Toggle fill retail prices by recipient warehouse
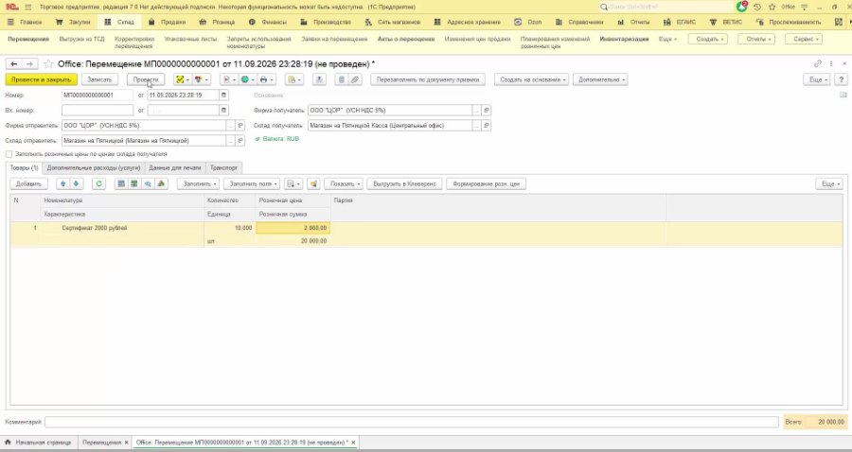 (x=9, y=154)
